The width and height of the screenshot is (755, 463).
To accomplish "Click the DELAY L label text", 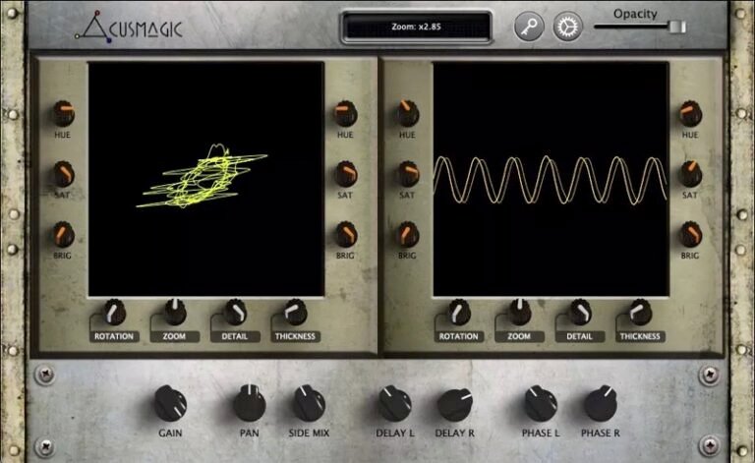I will (x=395, y=434).
